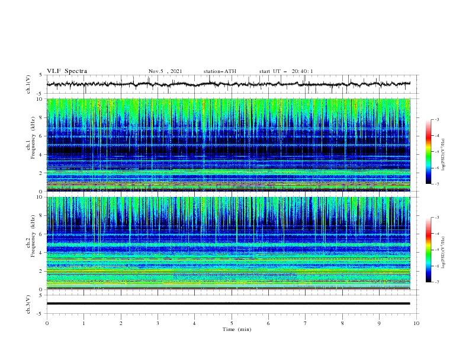Click time axis tick label '8'
Screen dimensions: 469x363
(342, 323)
